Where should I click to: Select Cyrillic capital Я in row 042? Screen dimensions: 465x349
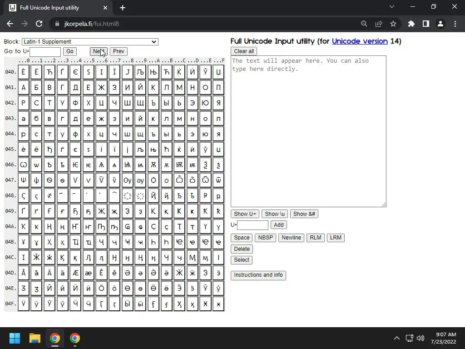click(218, 103)
